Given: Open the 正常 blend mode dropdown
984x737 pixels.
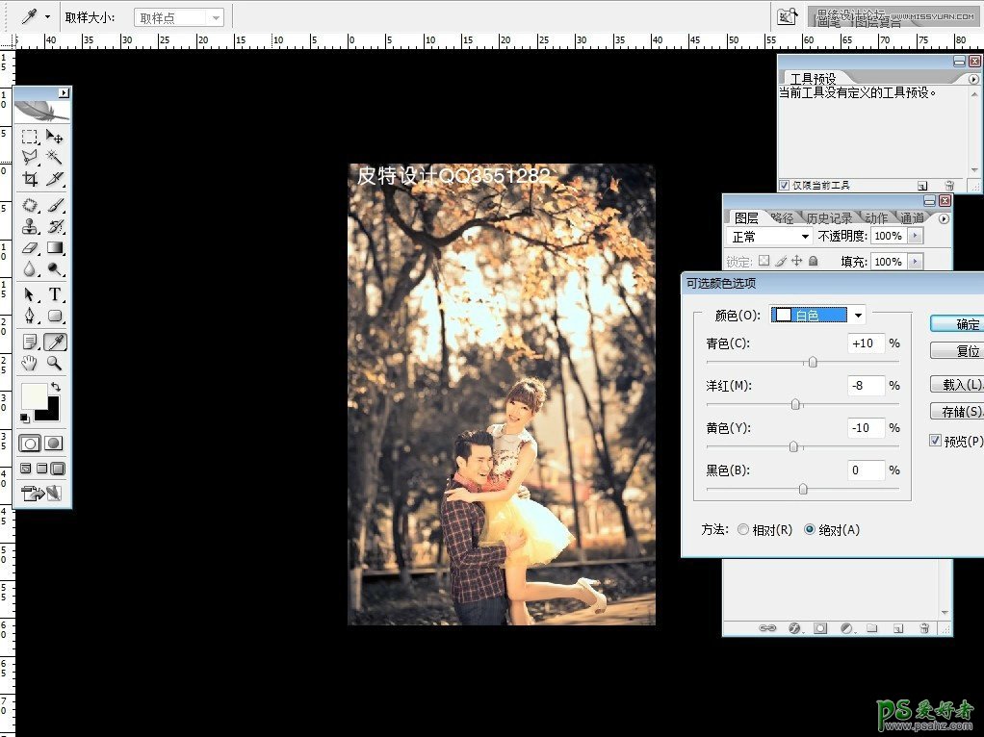Looking at the screenshot, I should point(770,237).
